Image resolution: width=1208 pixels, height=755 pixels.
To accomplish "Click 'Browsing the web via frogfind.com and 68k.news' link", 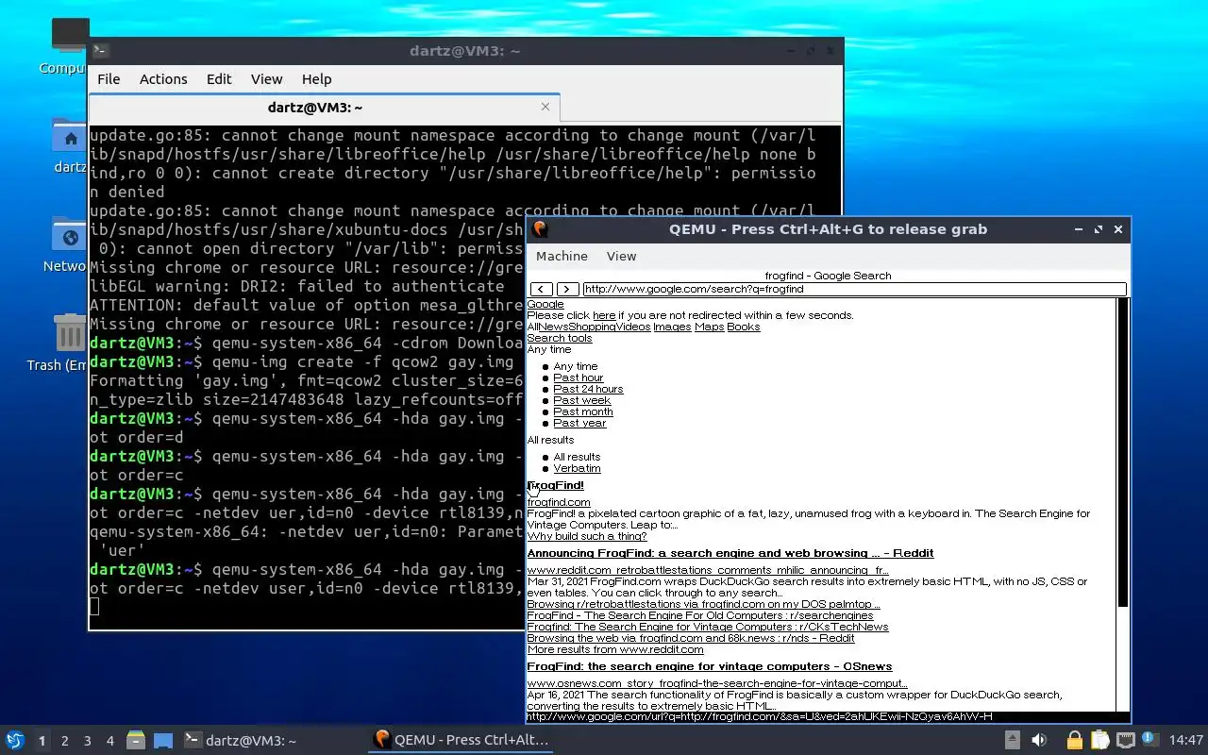I will coord(691,638).
